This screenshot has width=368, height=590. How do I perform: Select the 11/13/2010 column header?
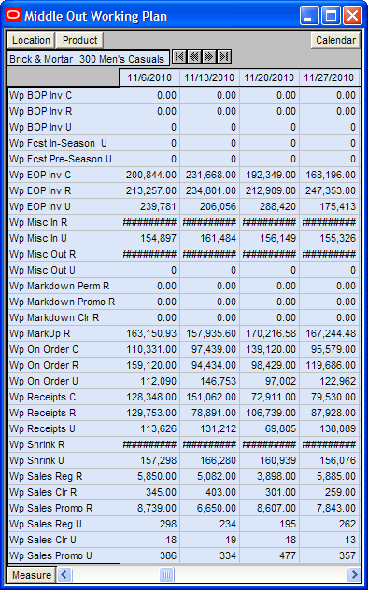(209, 77)
